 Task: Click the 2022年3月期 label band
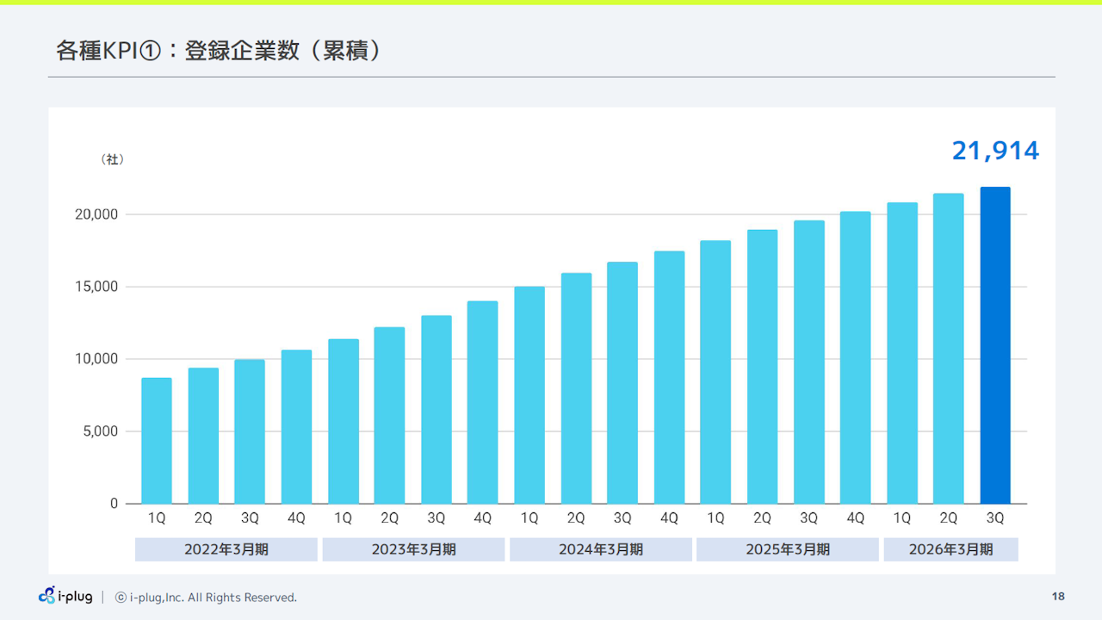pyautogui.click(x=226, y=549)
